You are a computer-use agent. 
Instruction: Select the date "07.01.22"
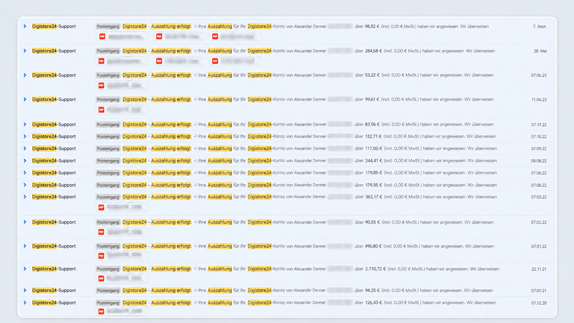tap(539, 246)
